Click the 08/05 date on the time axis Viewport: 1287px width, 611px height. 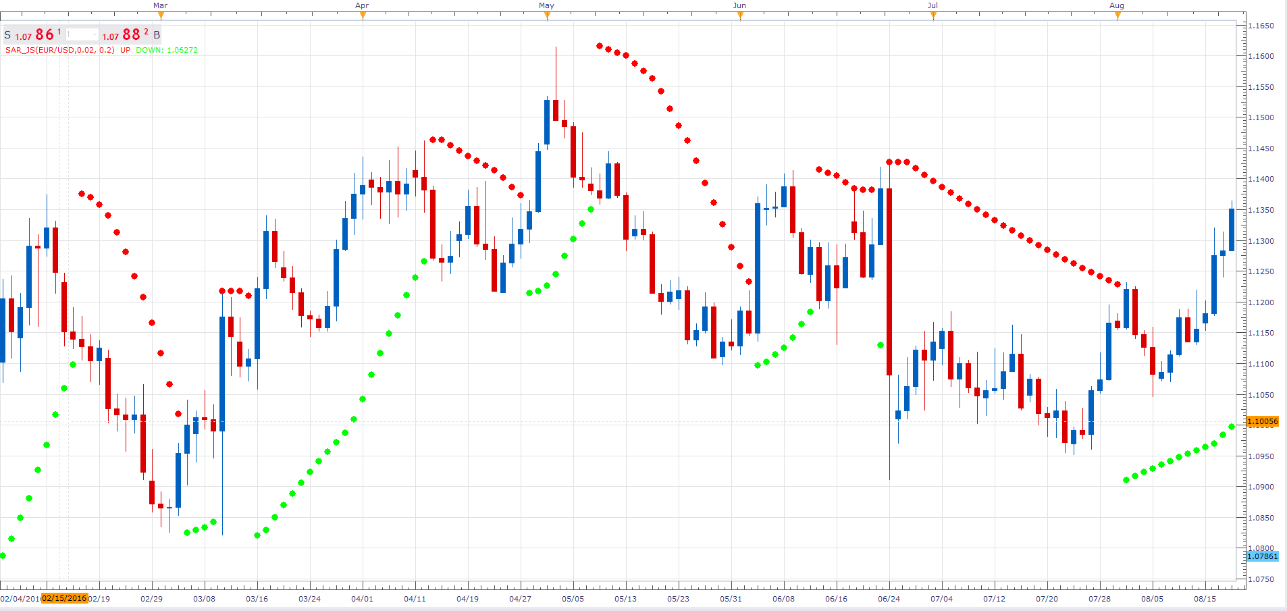(1152, 599)
